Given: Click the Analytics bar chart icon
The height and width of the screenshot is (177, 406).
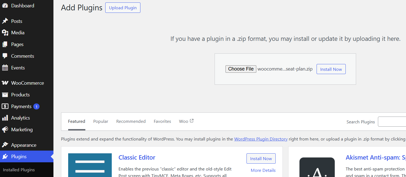Looking at the screenshot, I should coord(5,118).
